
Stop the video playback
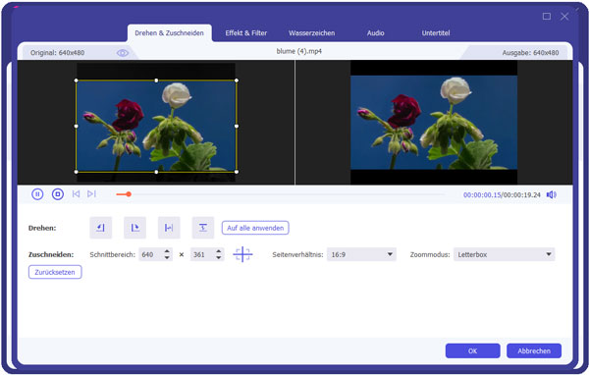pos(58,194)
